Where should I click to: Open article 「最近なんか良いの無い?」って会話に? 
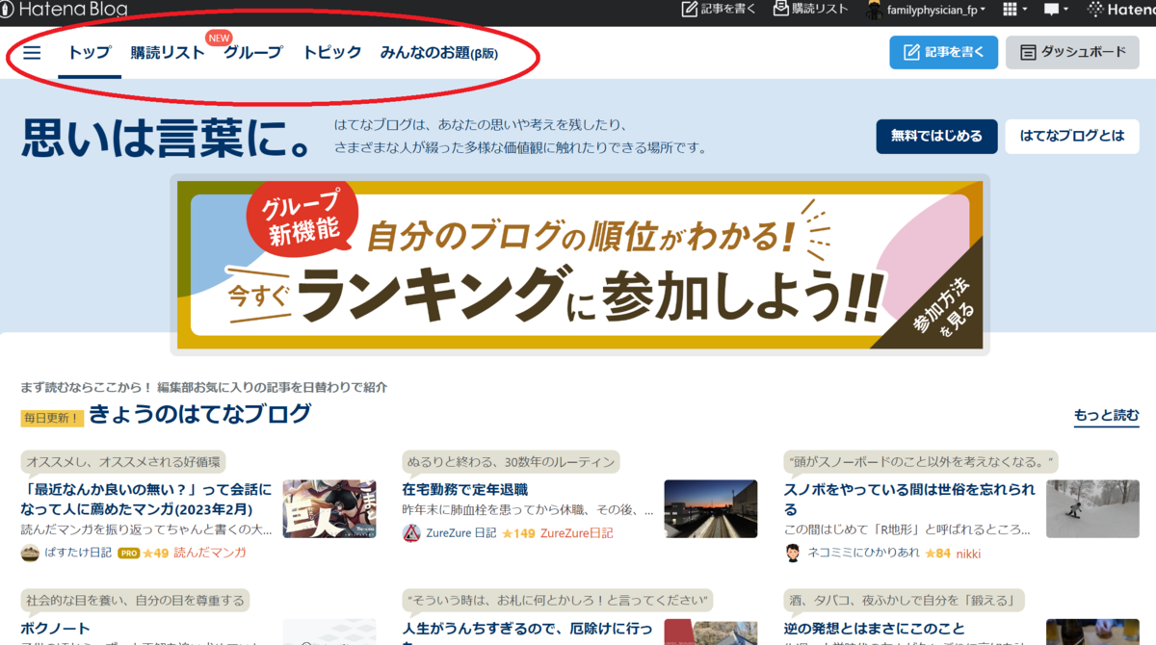[x=146, y=500]
